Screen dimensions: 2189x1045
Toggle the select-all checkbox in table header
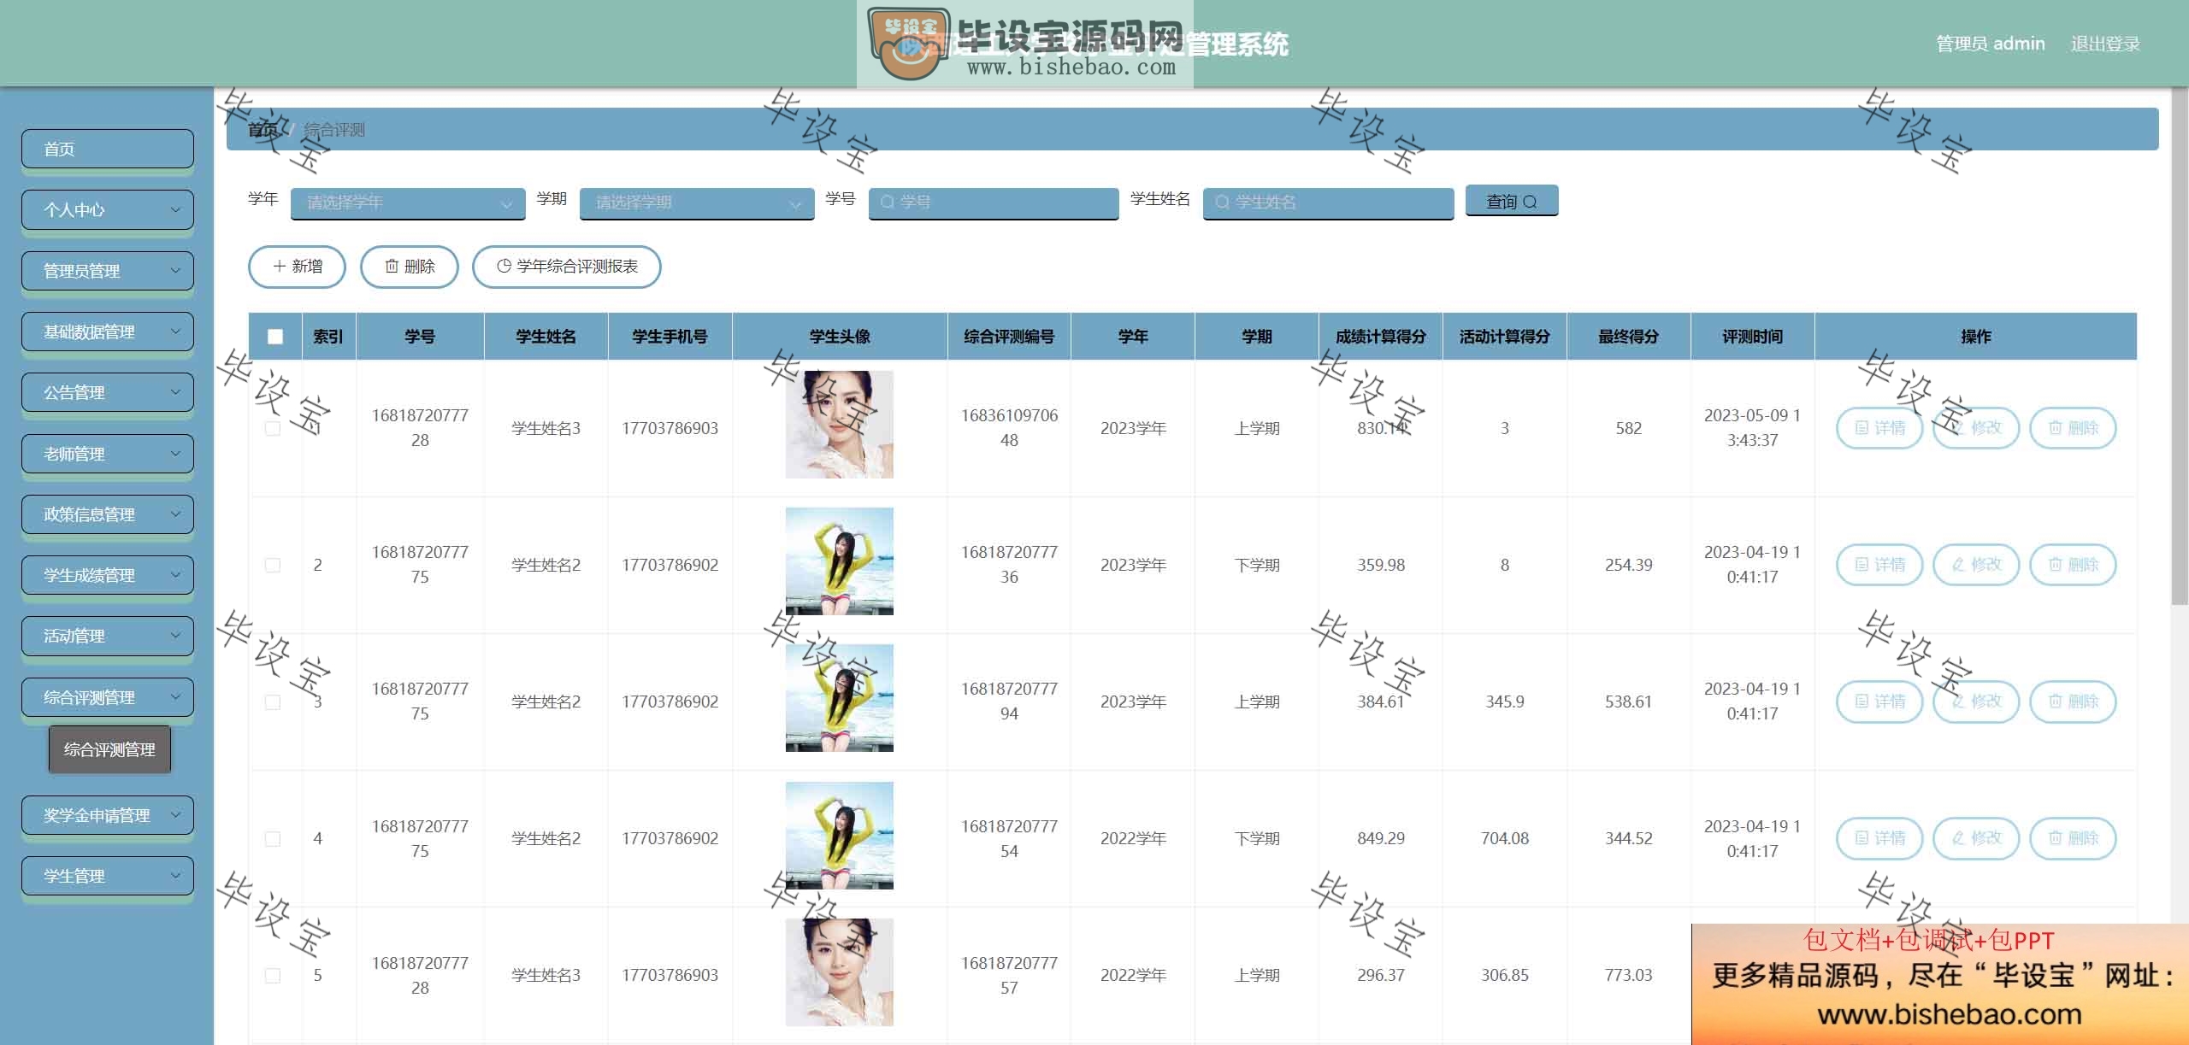[275, 337]
